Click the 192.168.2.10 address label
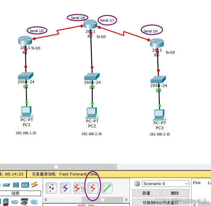Screen dimensions: 211x206 point(92,134)
